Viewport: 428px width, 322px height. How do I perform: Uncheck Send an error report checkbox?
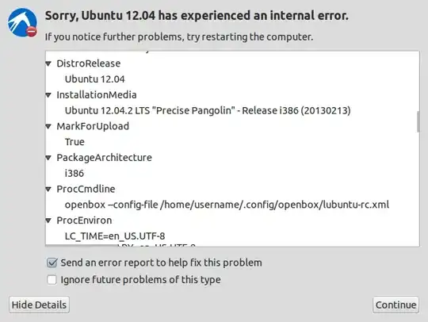tap(52, 263)
